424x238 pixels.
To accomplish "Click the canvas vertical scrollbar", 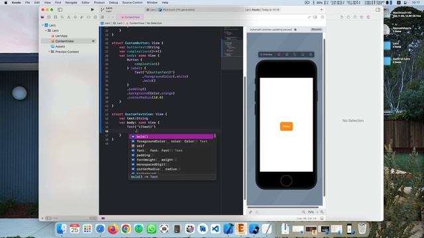I will click(x=324, y=118).
